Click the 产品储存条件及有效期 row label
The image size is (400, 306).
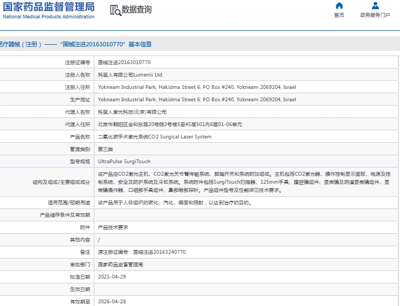pyautogui.click(x=65, y=215)
